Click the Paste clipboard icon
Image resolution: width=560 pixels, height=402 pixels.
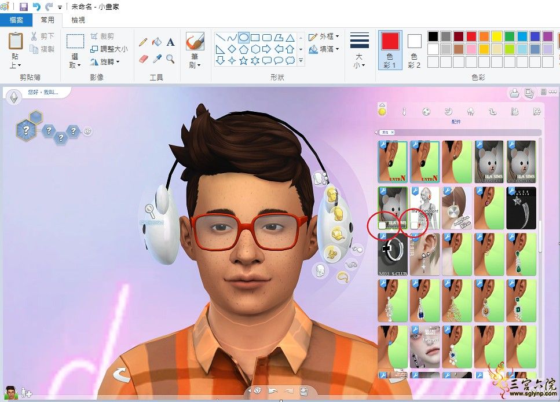pyautogui.click(x=16, y=41)
